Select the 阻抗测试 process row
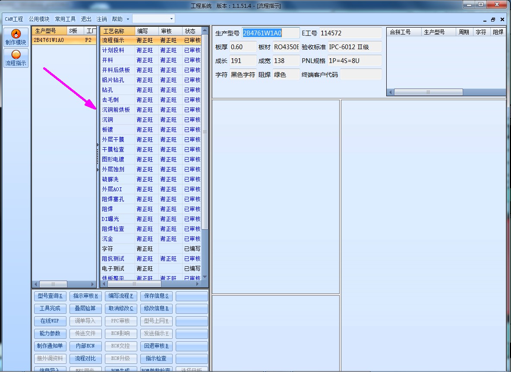 [x=151, y=259]
